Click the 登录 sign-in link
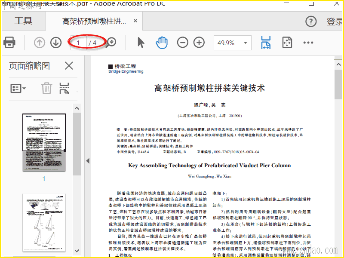 pyautogui.click(x=335, y=21)
